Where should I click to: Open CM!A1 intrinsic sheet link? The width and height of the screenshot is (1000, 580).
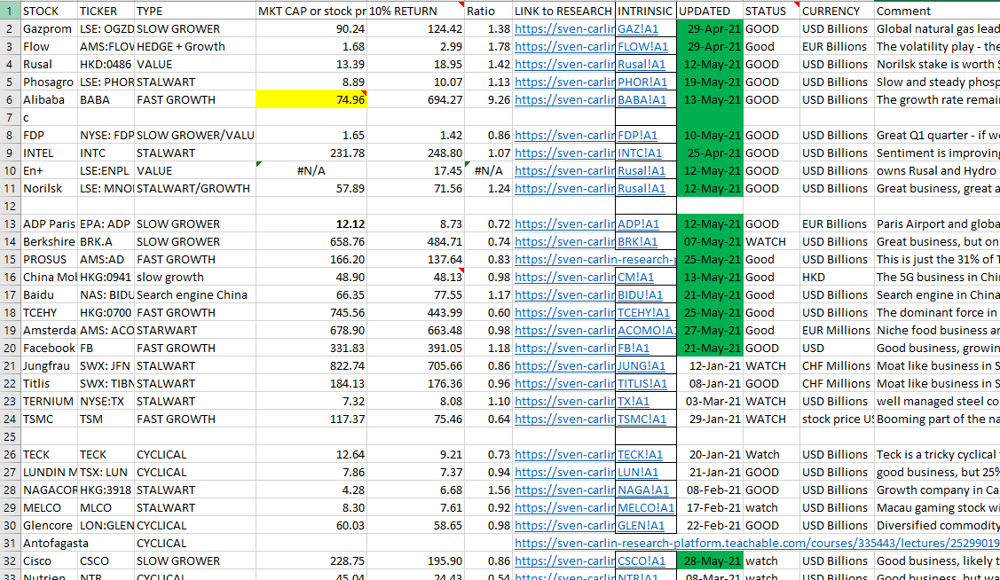tap(635, 278)
